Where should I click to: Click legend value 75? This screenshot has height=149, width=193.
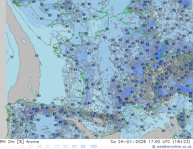click(x=57, y=147)
